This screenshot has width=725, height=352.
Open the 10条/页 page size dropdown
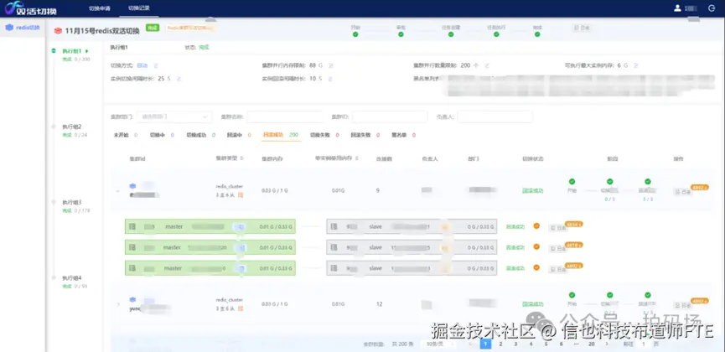pos(437,344)
